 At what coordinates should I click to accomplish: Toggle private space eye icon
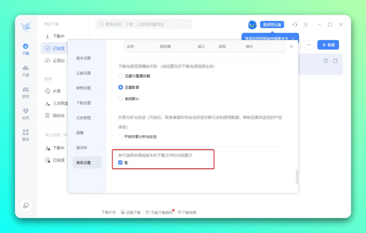(65, 135)
